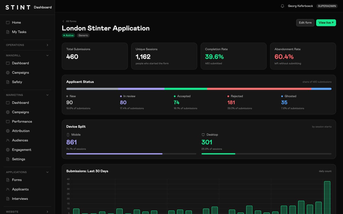
Task: Click the green Accepted segment of status bar
Action: pyautogui.click(x=186, y=89)
